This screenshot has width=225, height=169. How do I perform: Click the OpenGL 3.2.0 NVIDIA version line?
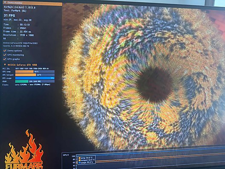[16, 46]
